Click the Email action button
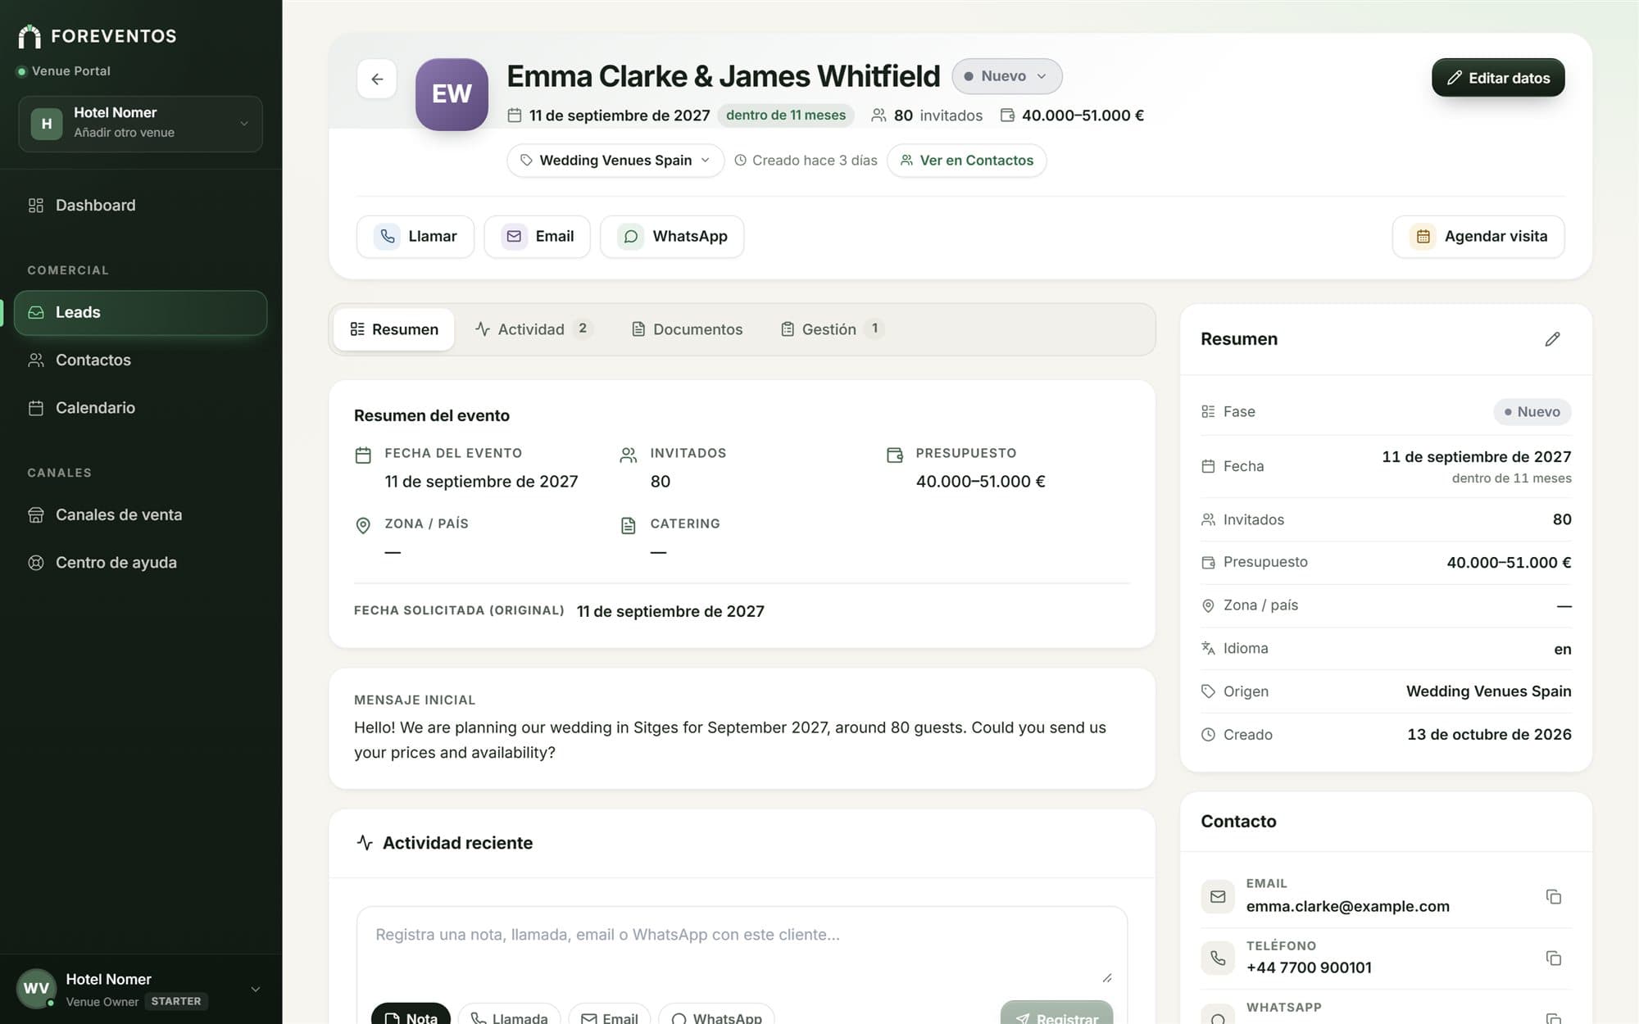 point(538,237)
